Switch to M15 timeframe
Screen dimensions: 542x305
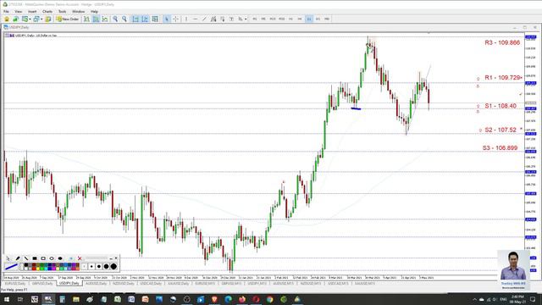273,19
